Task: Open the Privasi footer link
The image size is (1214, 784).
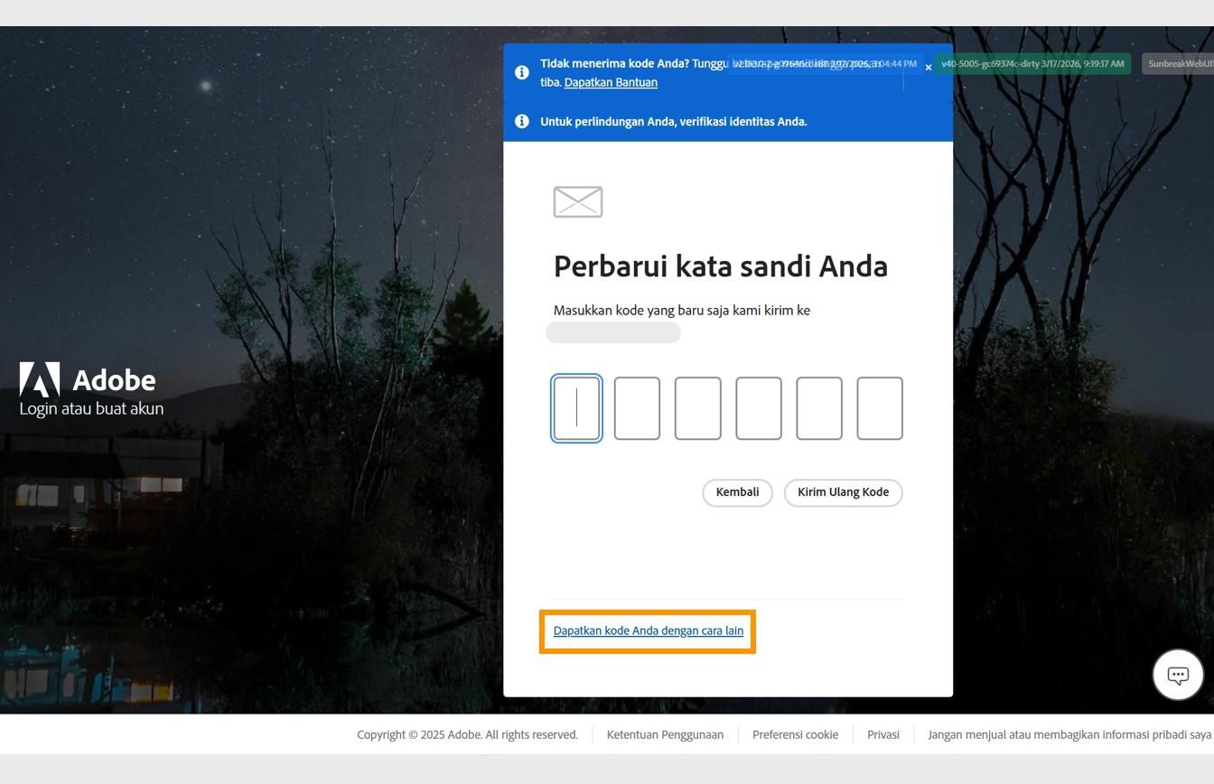Action: coord(883,734)
